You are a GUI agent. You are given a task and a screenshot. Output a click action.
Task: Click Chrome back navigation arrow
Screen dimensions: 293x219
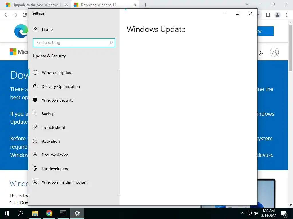[x=6, y=15]
